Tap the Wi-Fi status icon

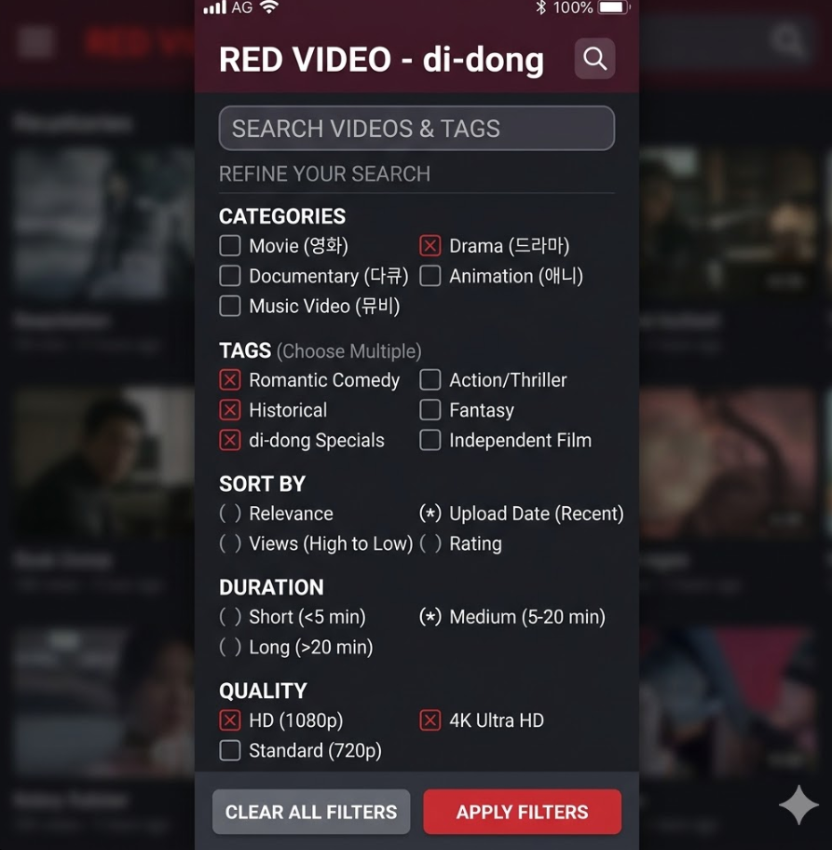(x=269, y=7)
